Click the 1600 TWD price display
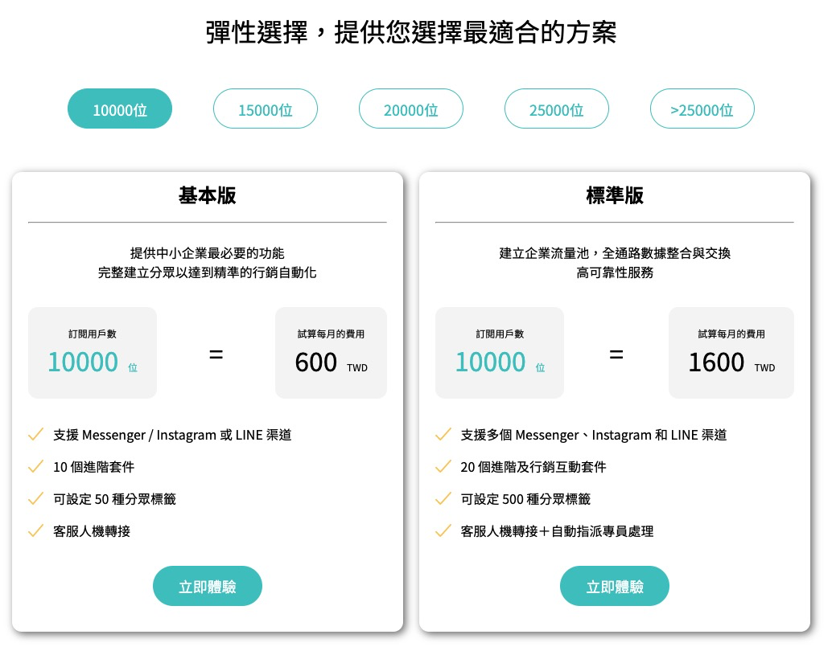 pyautogui.click(x=731, y=352)
